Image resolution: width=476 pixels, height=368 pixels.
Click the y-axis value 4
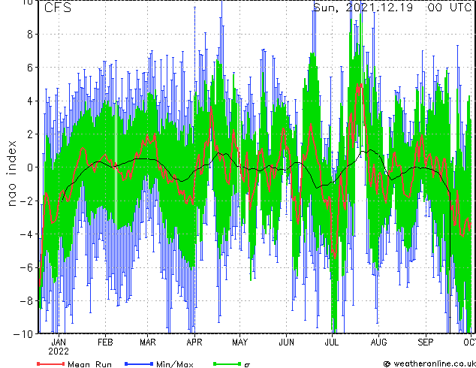(30, 101)
